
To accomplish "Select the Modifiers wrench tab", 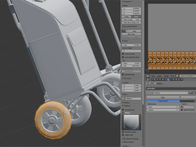I will coord(168,79).
